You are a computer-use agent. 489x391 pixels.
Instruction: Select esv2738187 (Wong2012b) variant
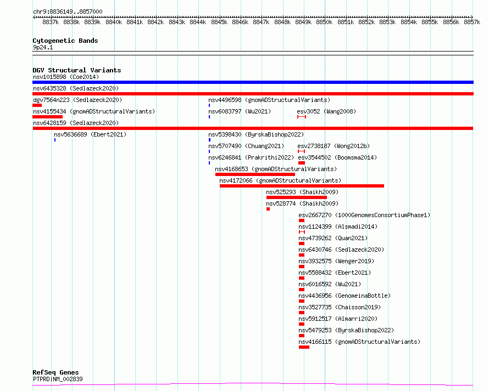(x=334, y=146)
